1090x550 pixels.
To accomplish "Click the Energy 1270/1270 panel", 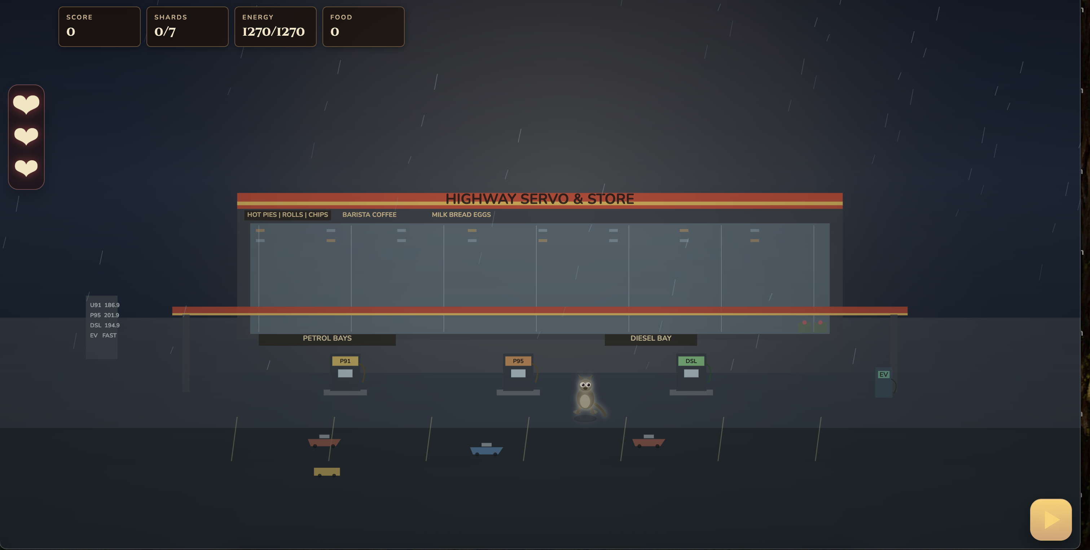I will click(x=276, y=27).
